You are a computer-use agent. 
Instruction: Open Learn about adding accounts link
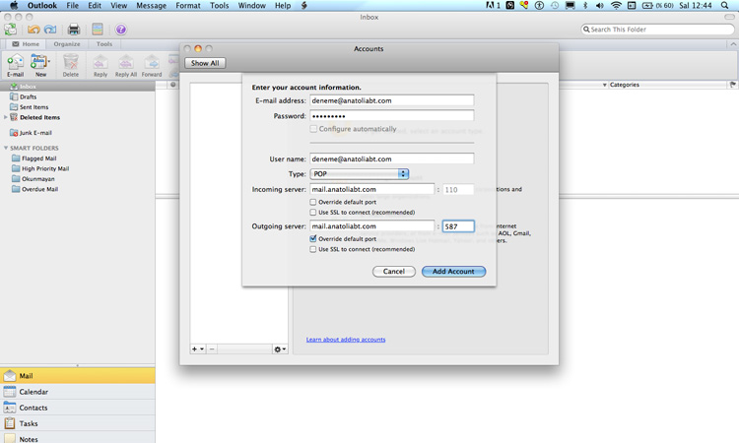[346, 339]
